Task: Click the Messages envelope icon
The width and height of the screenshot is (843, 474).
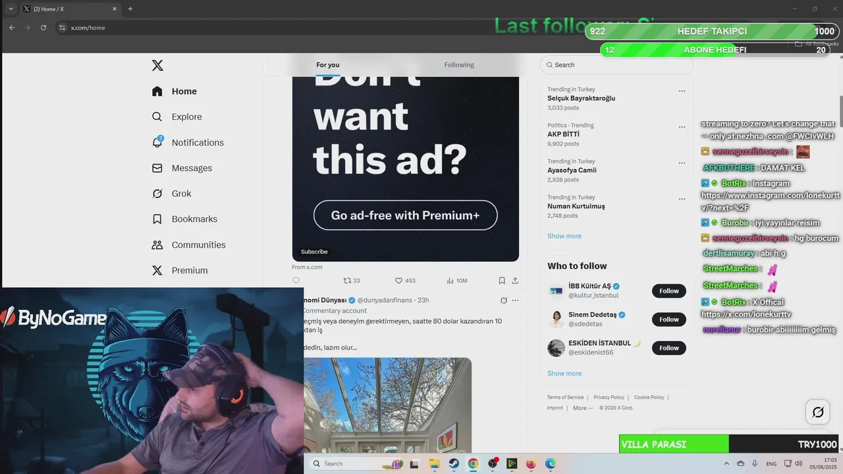Action: (x=157, y=168)
